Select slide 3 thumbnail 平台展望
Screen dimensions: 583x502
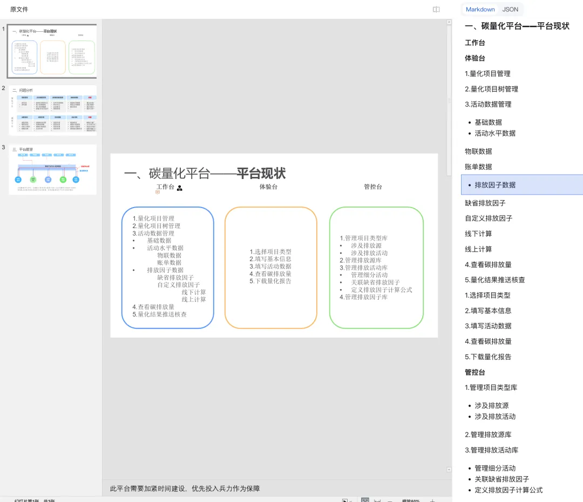coord(52,170)
